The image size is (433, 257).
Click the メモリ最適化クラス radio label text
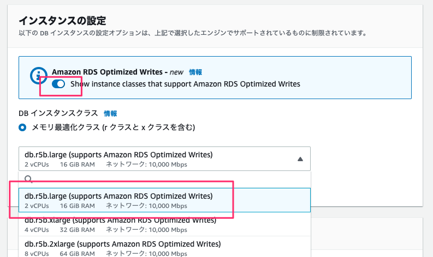pyautogui.click(x=114, y=127)
